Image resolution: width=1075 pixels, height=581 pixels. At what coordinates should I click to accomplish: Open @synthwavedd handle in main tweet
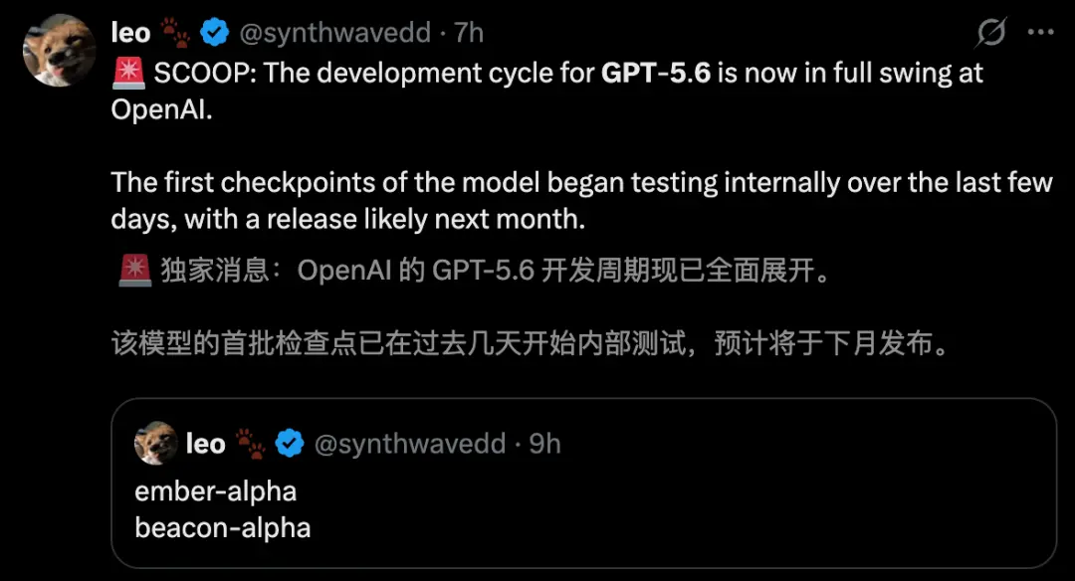coord(334,32)
